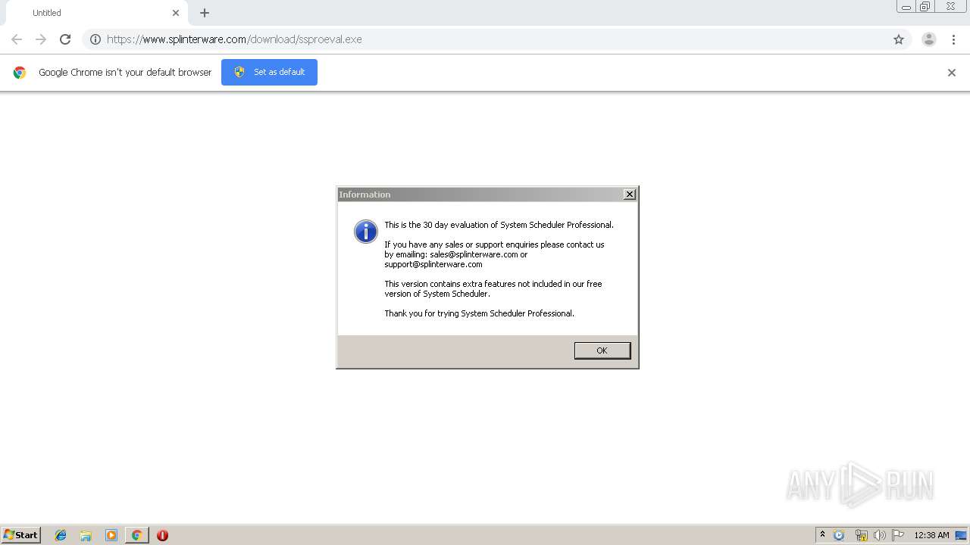Open a new tab
Image resolution: width=970 pixels, height=545 pixels.
(205, 13)
